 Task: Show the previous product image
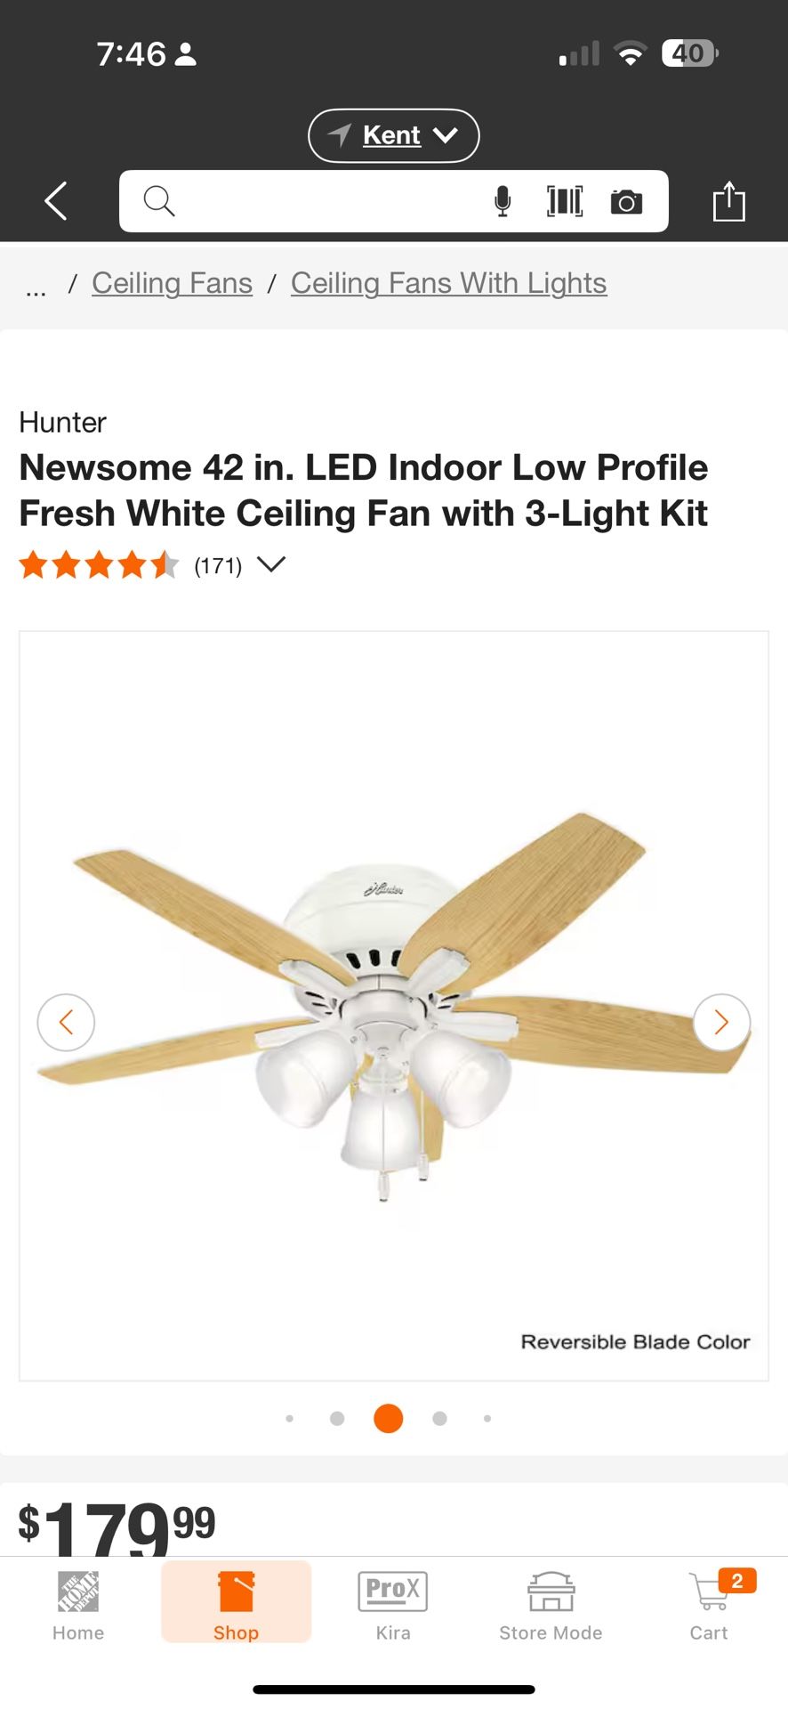[x=66, y=1023]
